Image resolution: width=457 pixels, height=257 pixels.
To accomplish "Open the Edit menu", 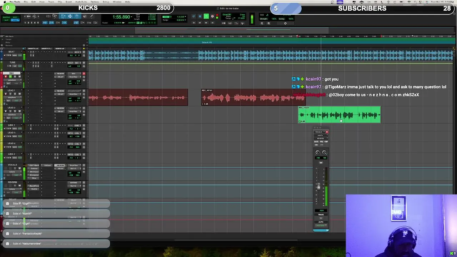I will pos(34,2).
